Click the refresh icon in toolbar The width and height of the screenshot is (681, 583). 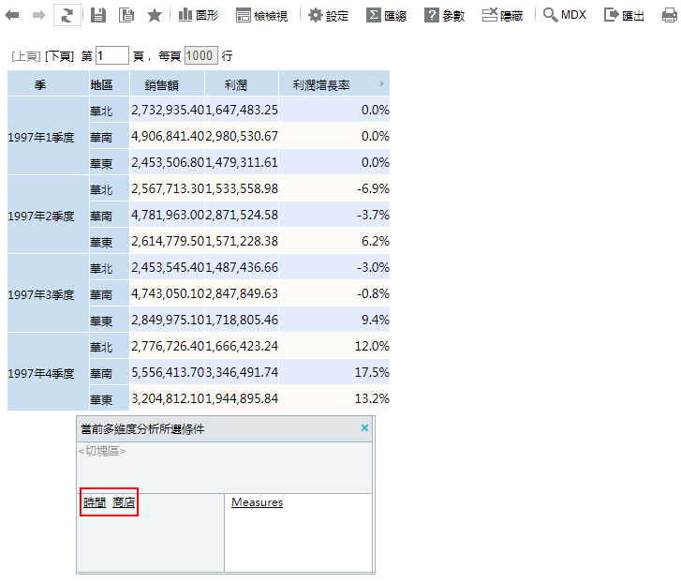(x=67, y=15)
